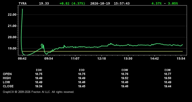Click the EOD column header

[x=82, y=70]
